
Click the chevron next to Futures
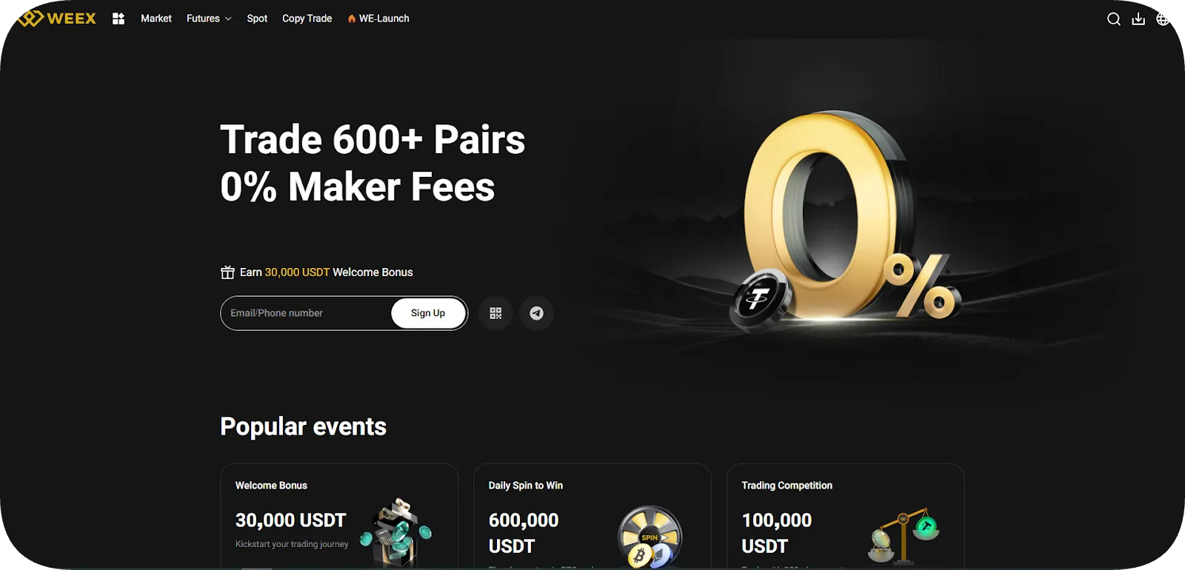point(228,19)
